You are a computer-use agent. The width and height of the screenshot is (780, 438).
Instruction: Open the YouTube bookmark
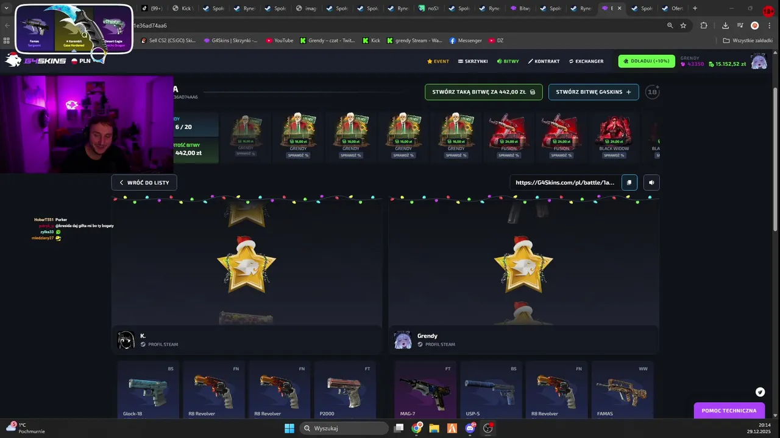[279, 41]
